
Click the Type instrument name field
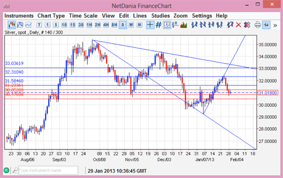click(48, 170)
